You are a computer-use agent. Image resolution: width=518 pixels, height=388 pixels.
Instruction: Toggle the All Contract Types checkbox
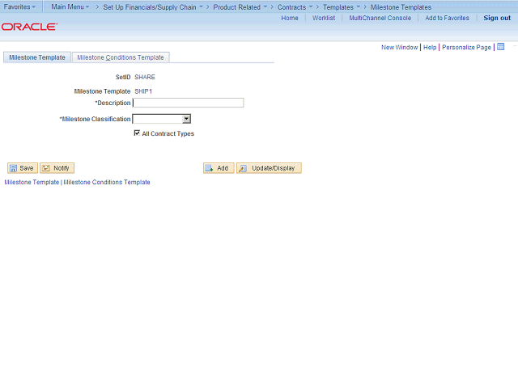[137, 133]
